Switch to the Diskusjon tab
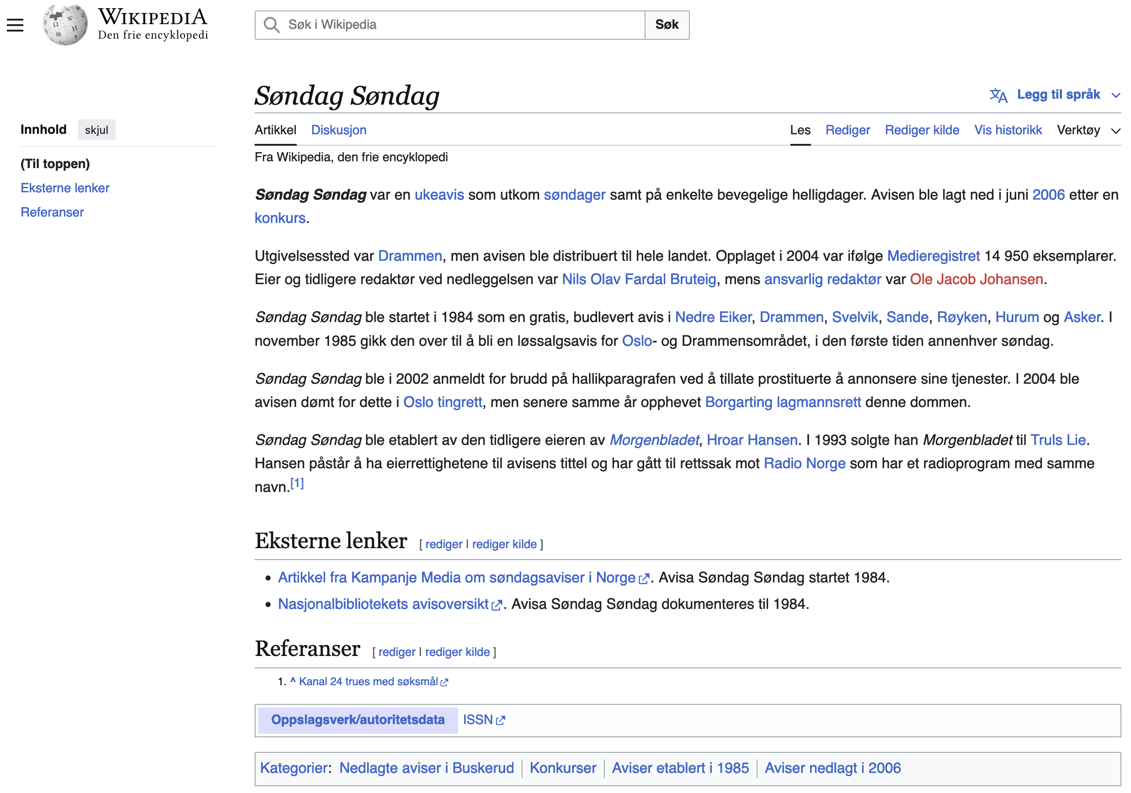 339,130
